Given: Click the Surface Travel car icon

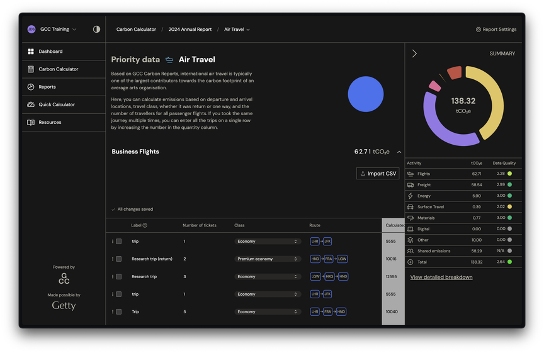Looking at the screenshot, I should point(411,207).
